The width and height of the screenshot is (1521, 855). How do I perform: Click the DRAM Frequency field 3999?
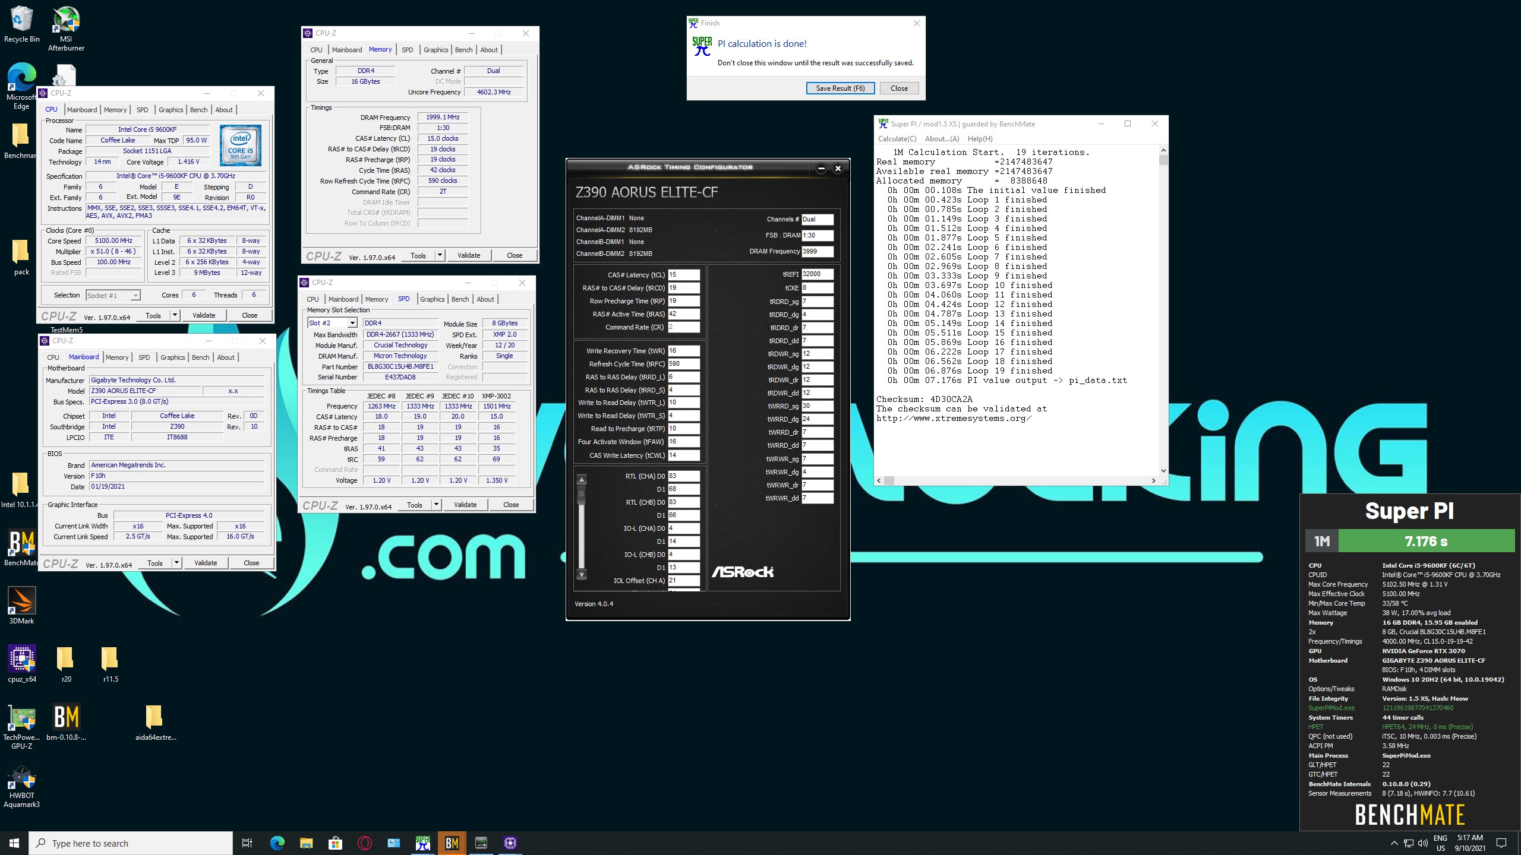click(x=818, y=252)
